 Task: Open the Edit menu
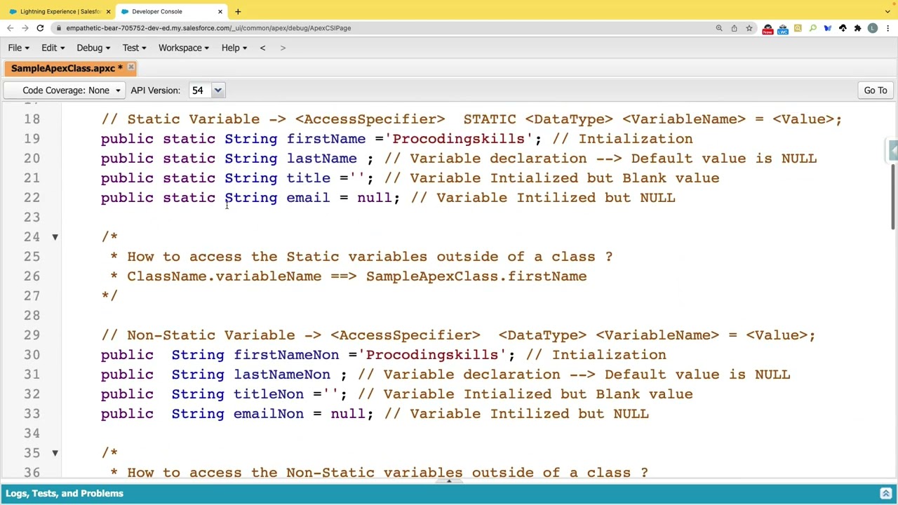click(x=53, y=48)
